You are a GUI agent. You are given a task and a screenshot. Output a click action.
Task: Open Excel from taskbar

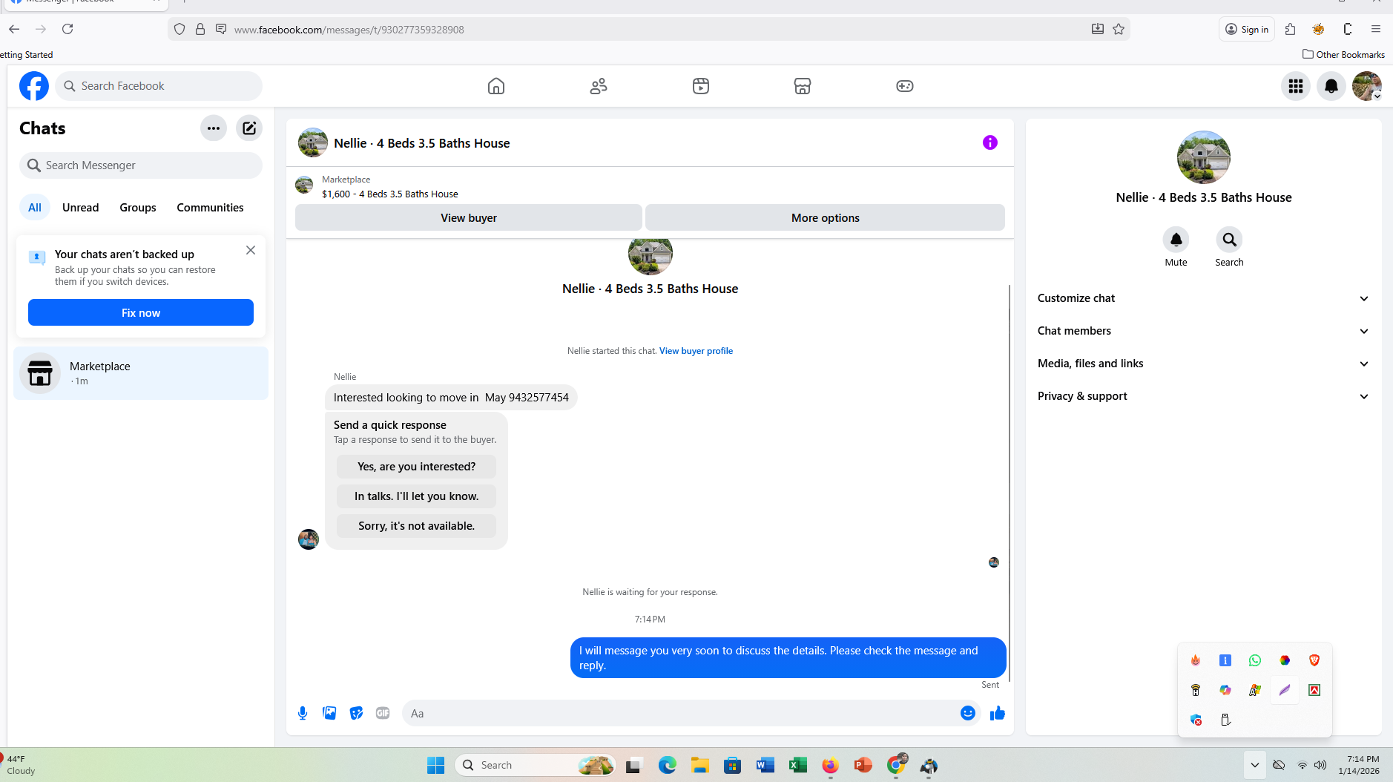pyautogui.click(x=798, y=765)
